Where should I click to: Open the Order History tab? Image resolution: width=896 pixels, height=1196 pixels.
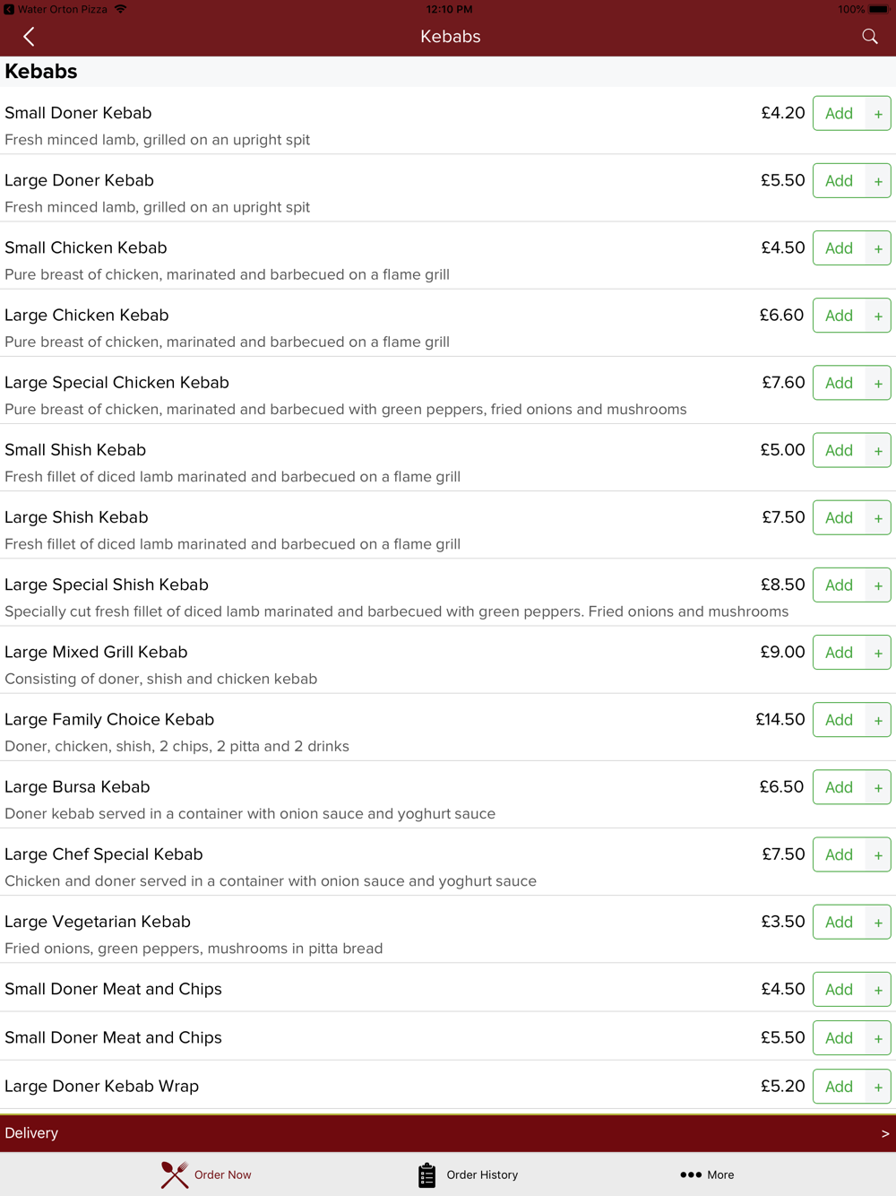[482, 1174]
